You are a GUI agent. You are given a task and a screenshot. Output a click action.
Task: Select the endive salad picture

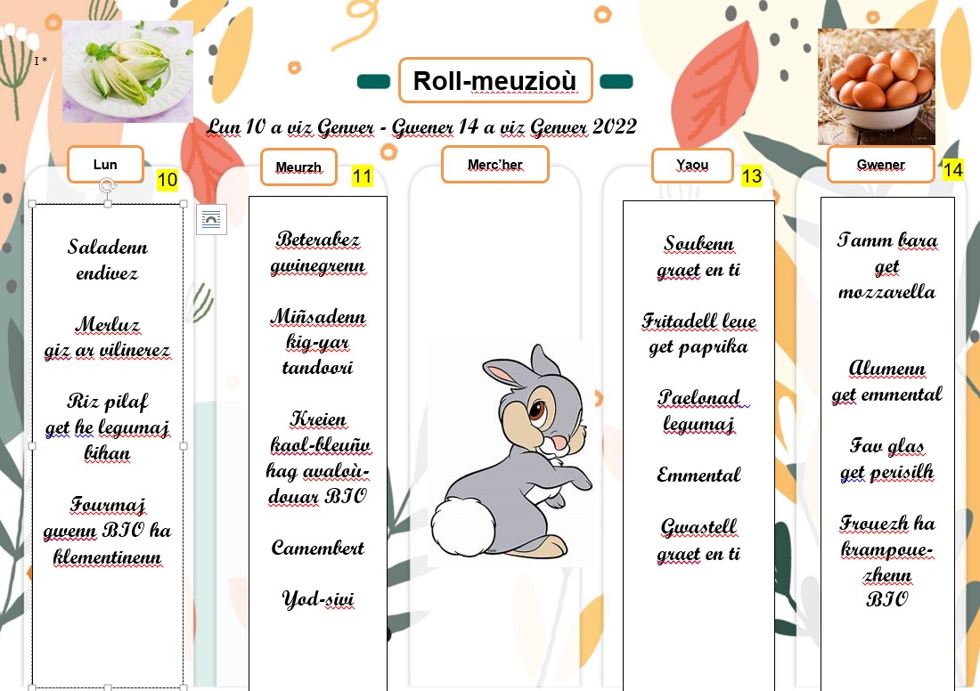click(127, 71)
